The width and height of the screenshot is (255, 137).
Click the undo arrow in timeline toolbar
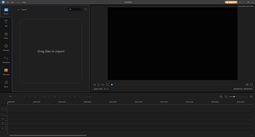pos(10,97)
